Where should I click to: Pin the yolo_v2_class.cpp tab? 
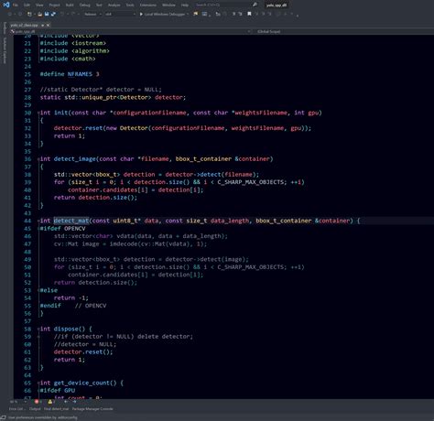[43, 26]
